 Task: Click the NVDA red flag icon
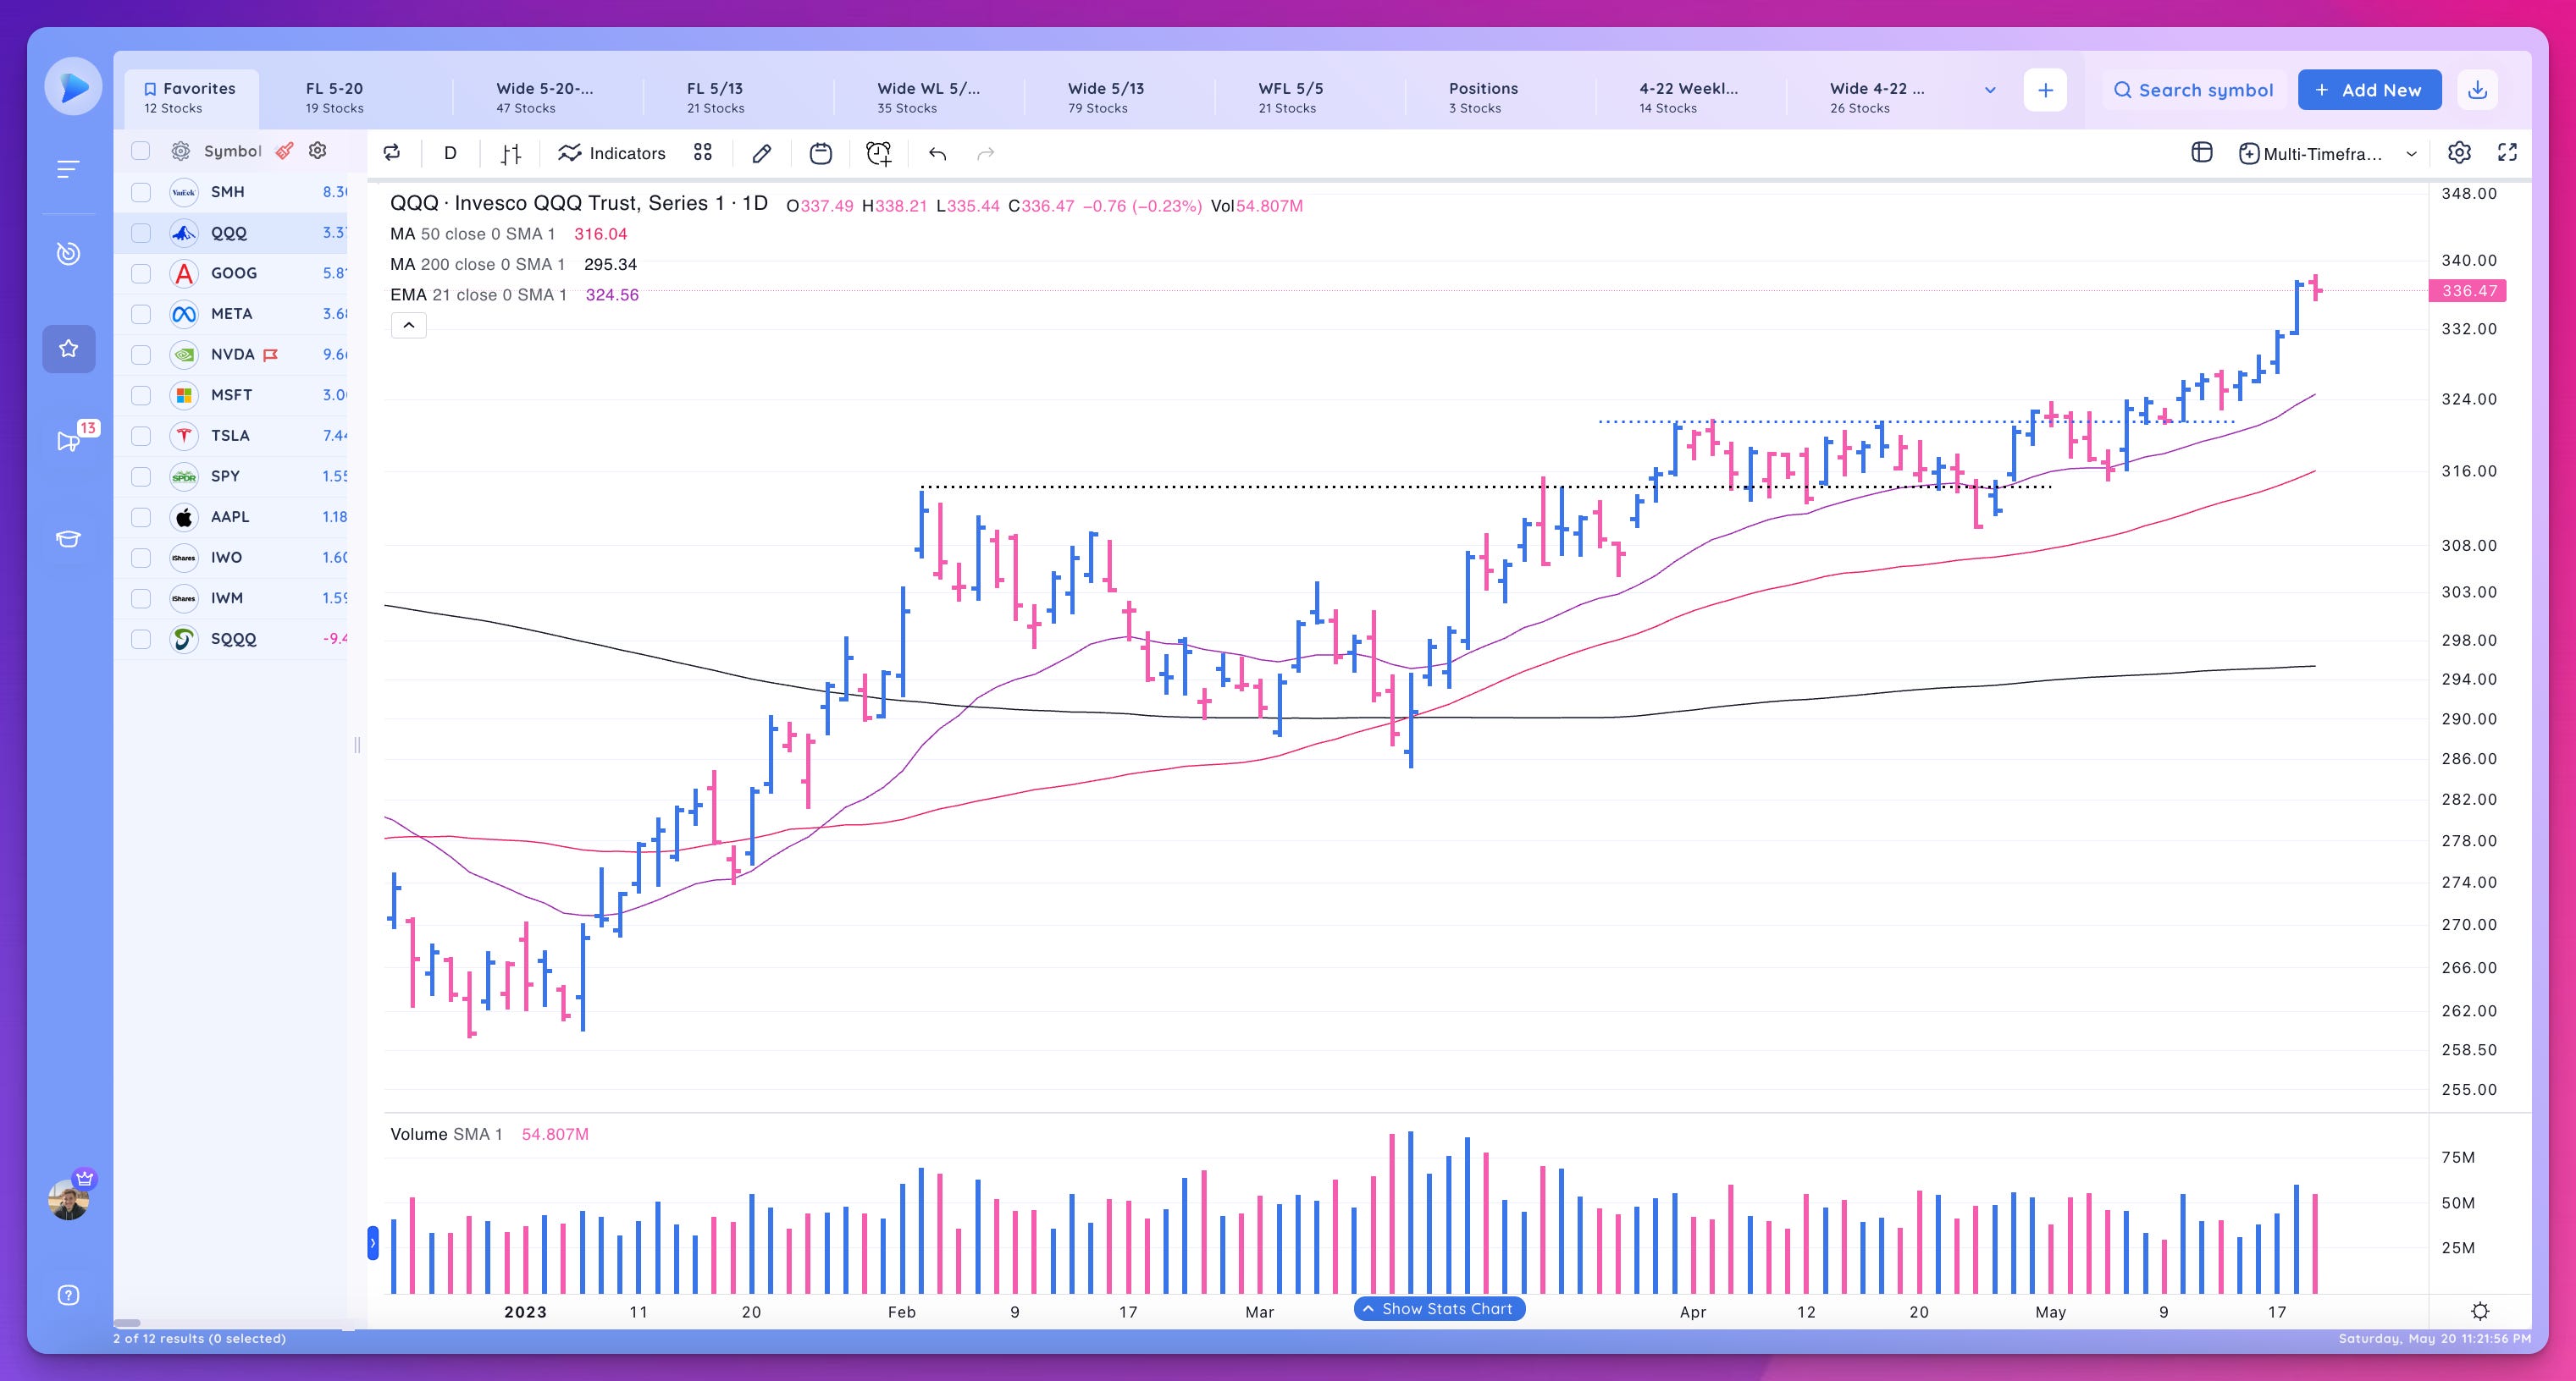(270, 355)
